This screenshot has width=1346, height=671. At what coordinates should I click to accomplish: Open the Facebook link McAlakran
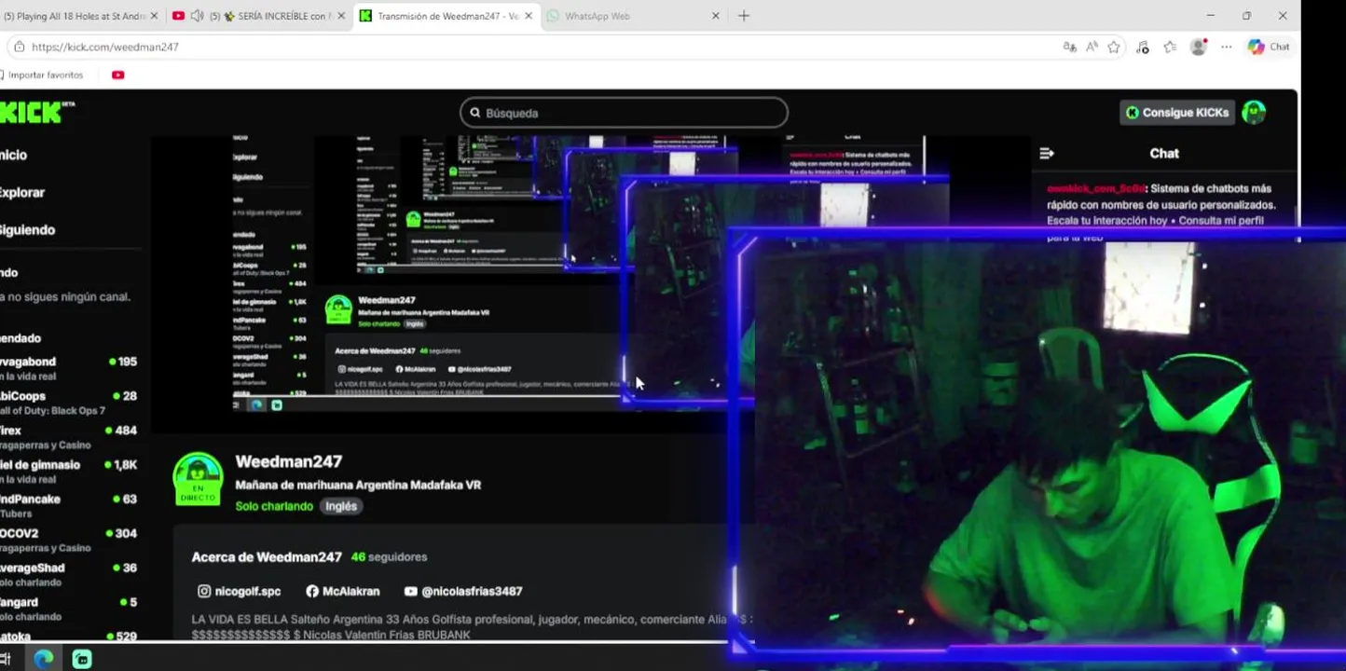click(x=342, y=591)
